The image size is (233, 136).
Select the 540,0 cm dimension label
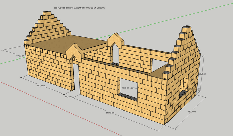coord(41,86)
